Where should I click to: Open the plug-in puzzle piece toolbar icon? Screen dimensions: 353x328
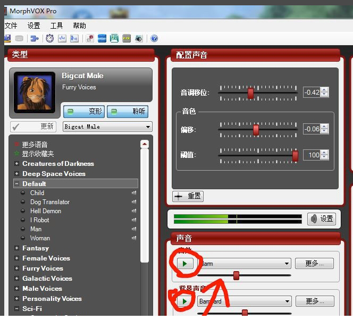[x=35, y=38]
